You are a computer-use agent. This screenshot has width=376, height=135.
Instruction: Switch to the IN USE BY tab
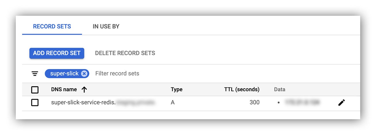(106, 27)
